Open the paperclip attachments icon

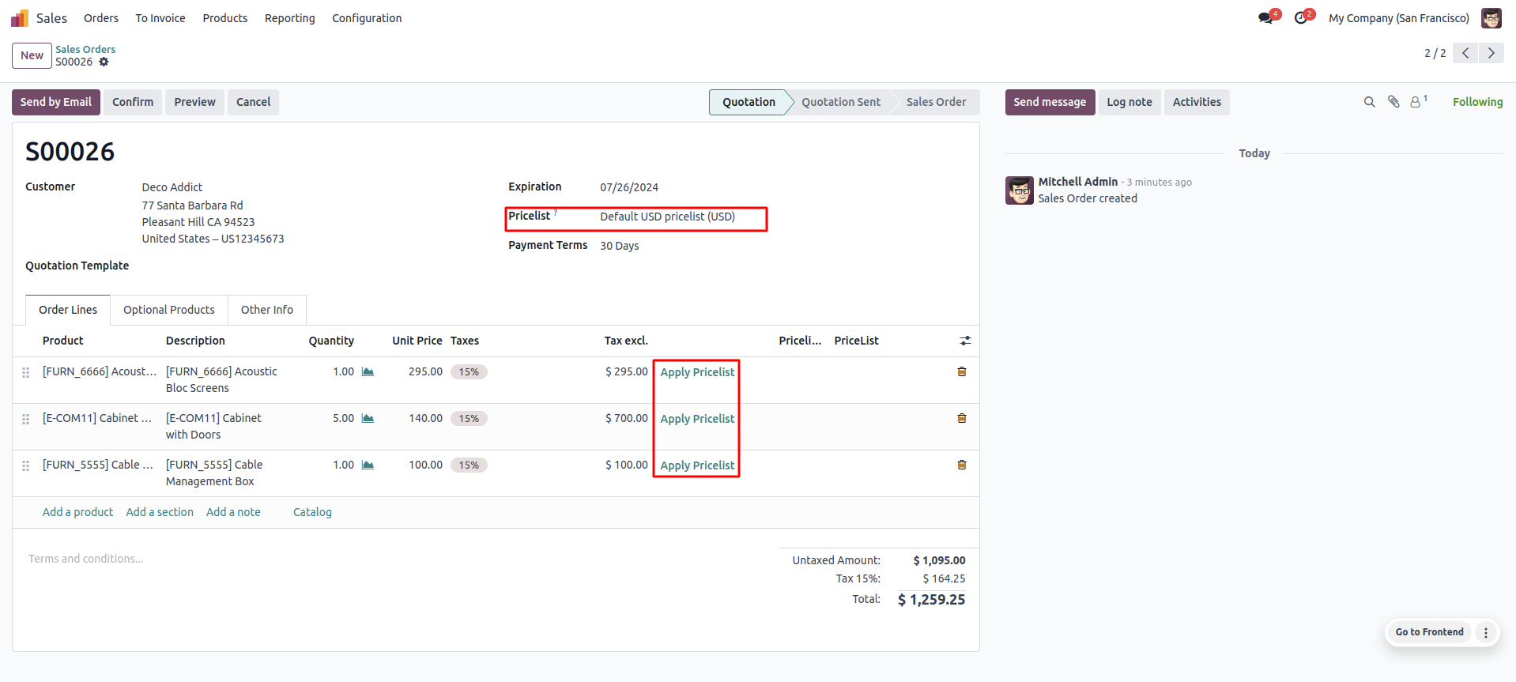point(1393,102)
